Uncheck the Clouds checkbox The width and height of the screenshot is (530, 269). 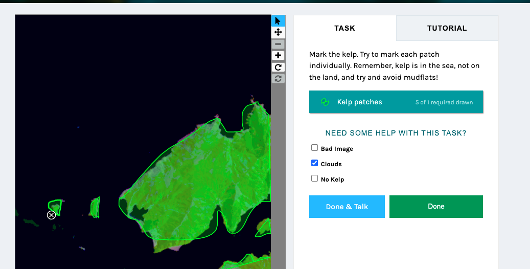[x=314, y=163]
